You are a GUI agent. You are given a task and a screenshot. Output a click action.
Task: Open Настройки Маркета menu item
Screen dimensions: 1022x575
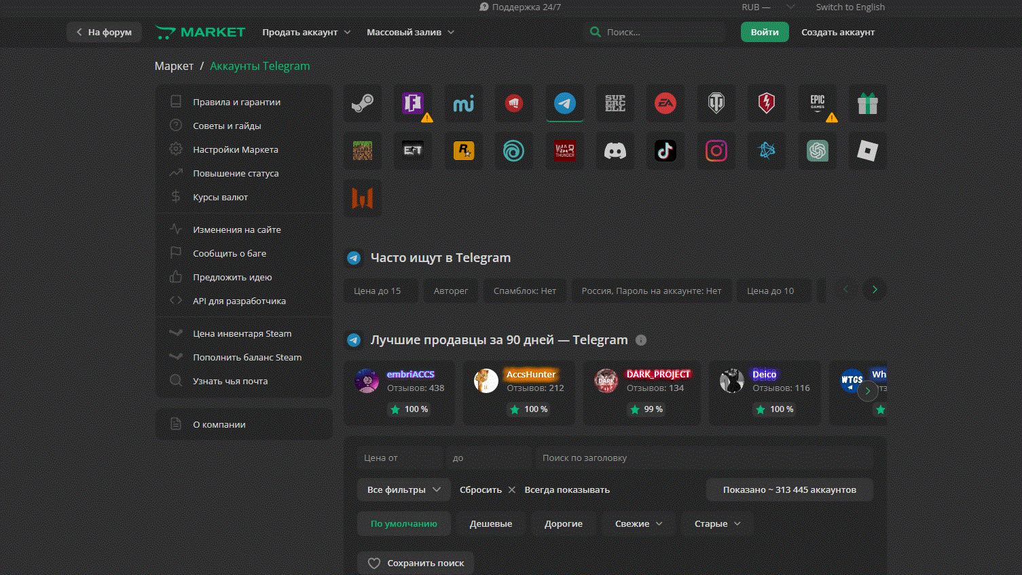point(244,149)
